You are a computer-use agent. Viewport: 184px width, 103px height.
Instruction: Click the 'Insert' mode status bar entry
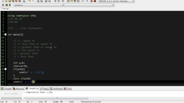(x=72, y=102)
